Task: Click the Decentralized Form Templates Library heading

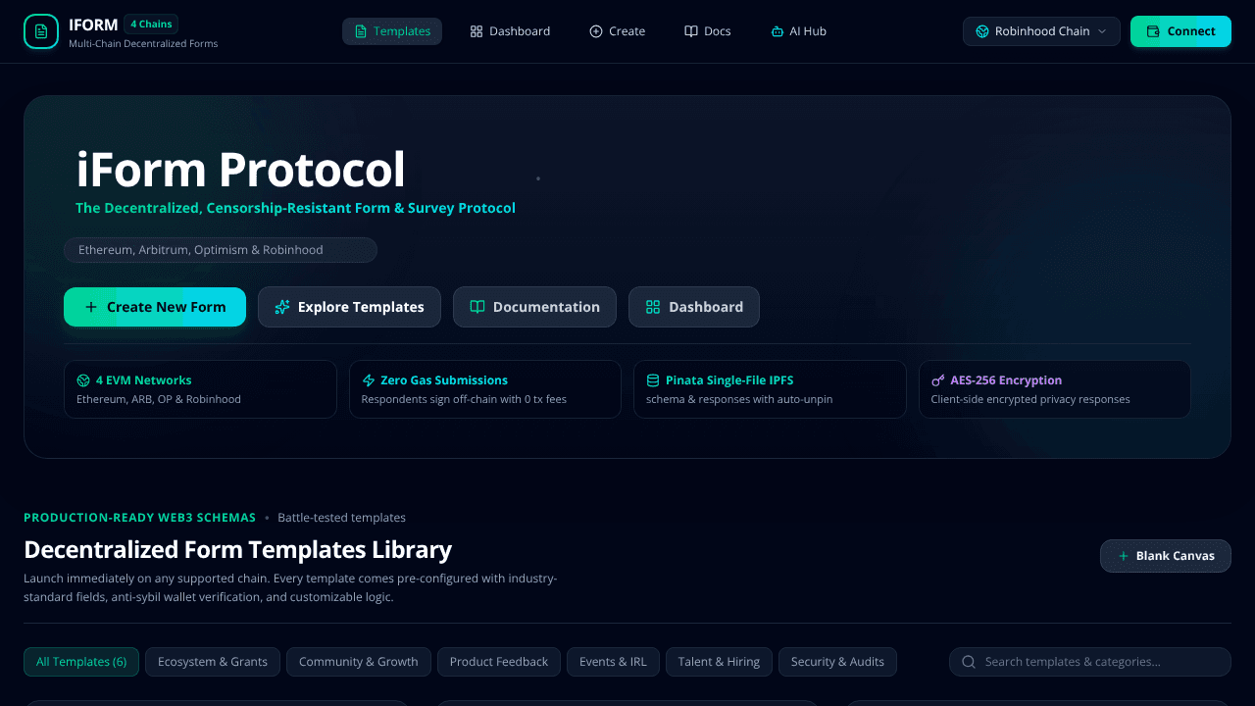Action: point(237,549)
